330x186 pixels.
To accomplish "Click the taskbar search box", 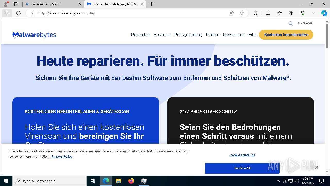I will click(x=49, y=181).
